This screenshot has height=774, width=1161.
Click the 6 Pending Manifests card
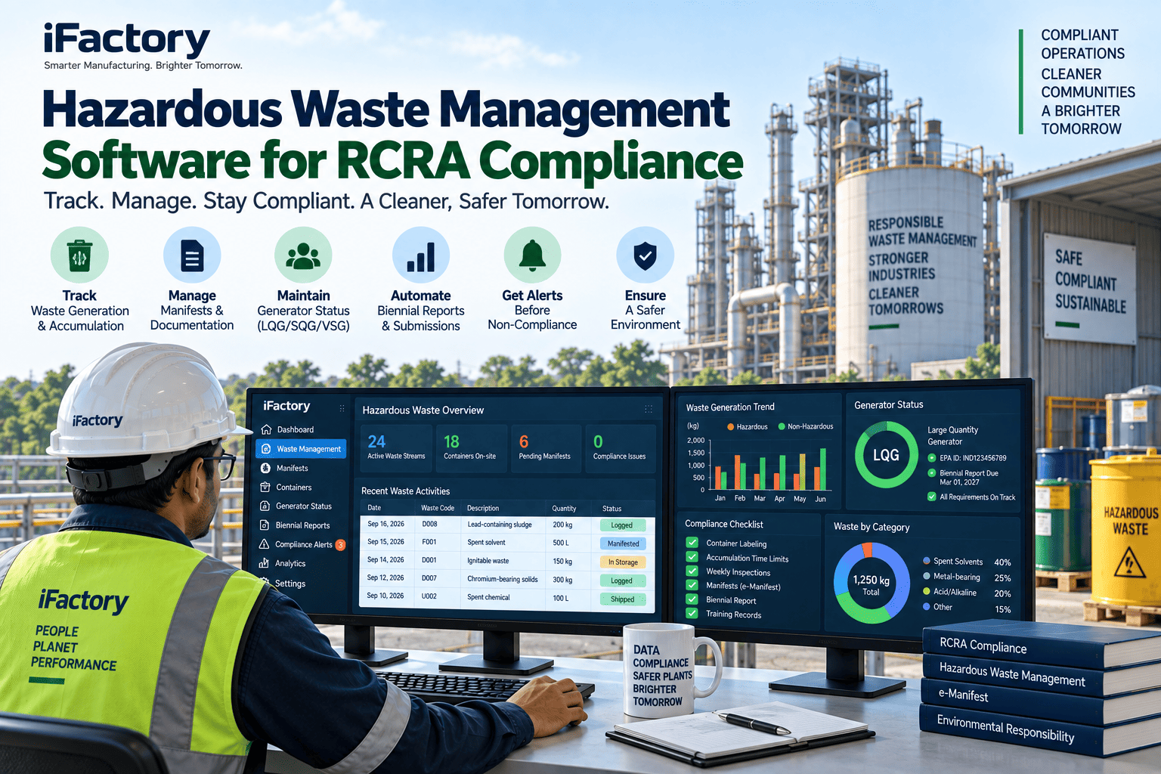pos(546,448)
